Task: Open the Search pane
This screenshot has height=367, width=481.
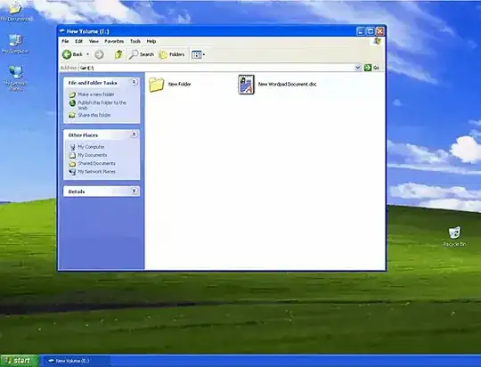Action: pyautogui.click(x=142, y=54)
